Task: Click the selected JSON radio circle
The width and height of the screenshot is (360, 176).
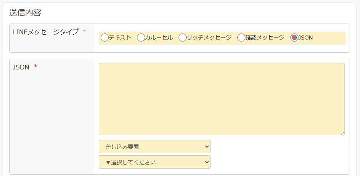Action: tap(294, 38)
